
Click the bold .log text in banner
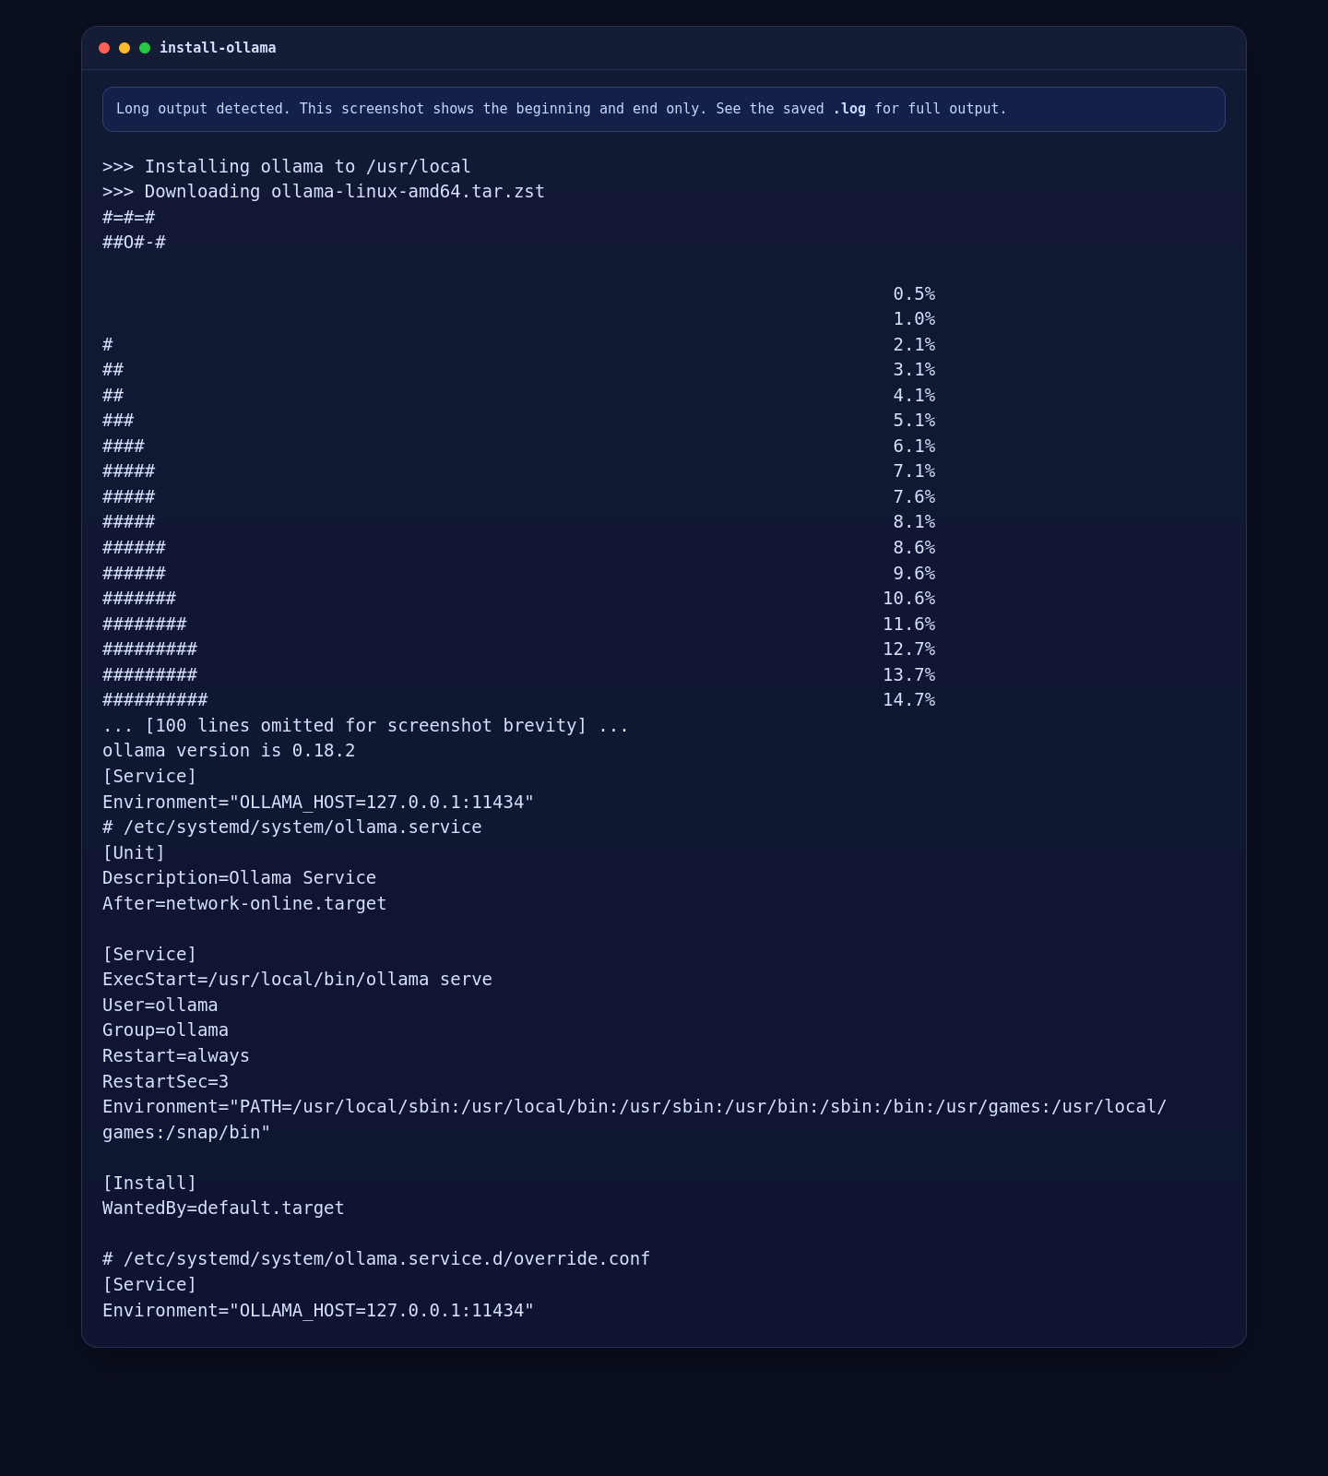849,109
